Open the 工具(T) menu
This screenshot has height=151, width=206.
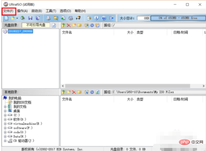pyautogui.click(x=51, y=11)
